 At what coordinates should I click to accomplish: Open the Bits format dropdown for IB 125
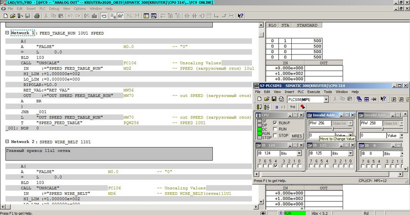[x=351, y=154]
